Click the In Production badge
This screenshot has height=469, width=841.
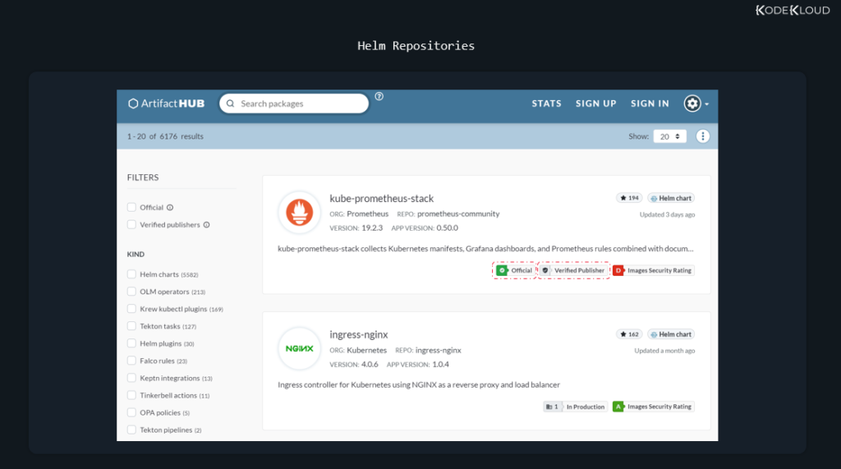575,407
